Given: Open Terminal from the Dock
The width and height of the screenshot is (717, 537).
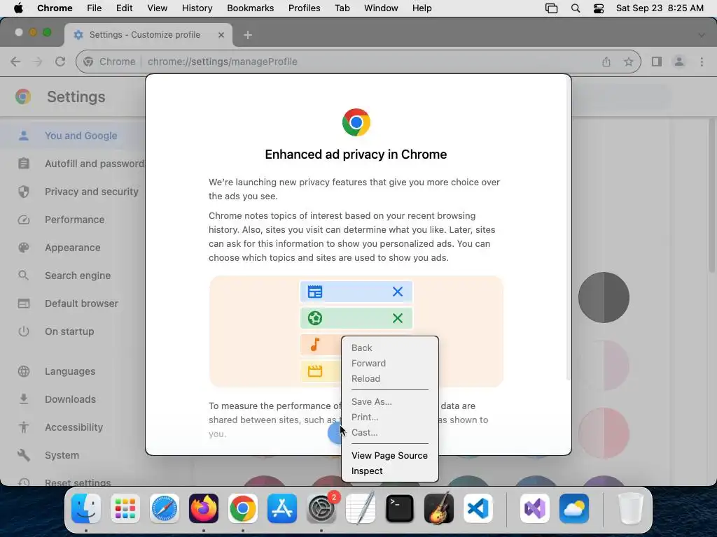Looking at the screenshot, I should click(400, 508).
